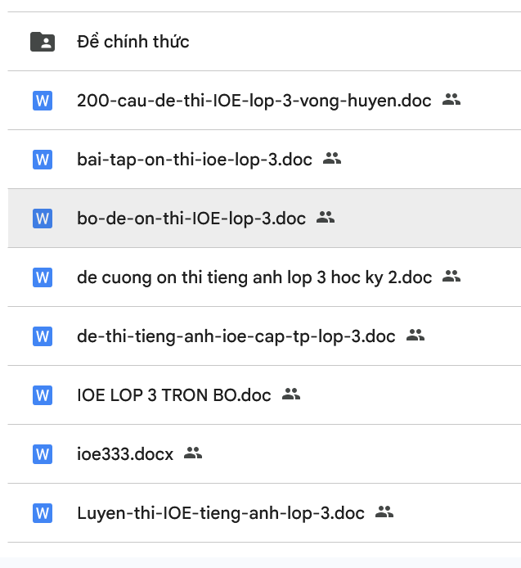Screen dimensions: 521x568
Task: Click shared people icon next to 200-cau-de-thi file
Action: coord(451,100)
